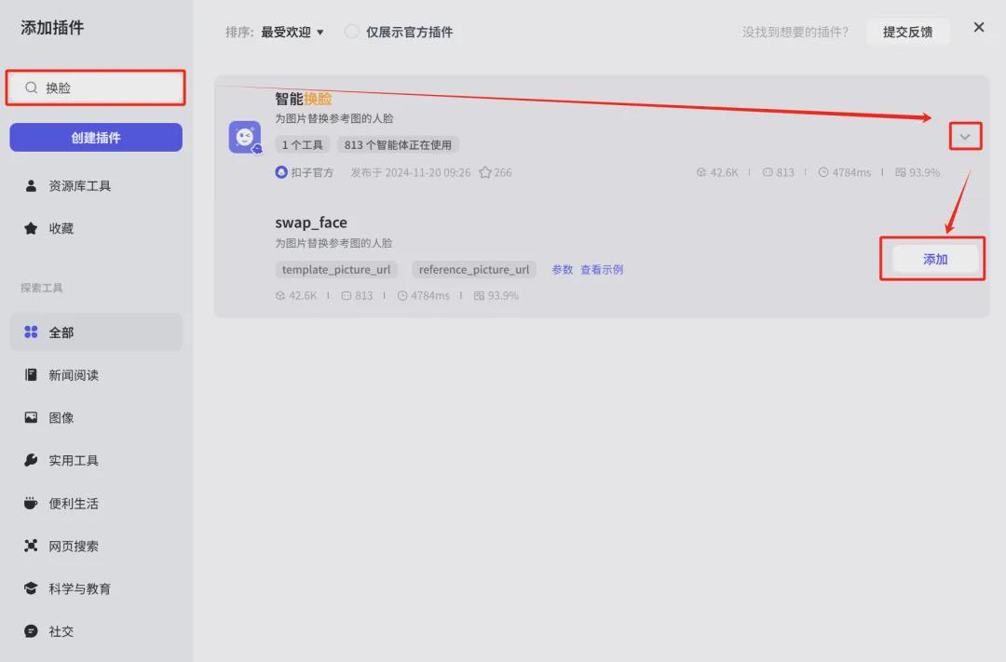Open the 实用工具 wrench category icon
The image size is (1006, 662).
click(x=33, y=460)
